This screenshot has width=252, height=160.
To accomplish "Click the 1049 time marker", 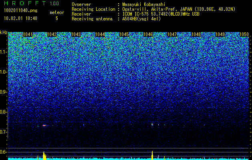I will click(220, 34).
